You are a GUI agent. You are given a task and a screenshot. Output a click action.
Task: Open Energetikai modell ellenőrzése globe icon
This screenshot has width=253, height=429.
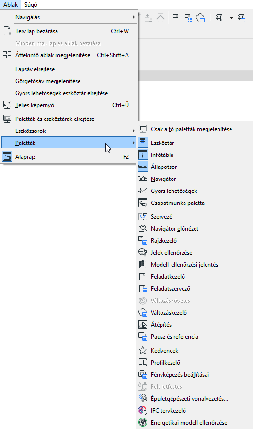[143, 422]
